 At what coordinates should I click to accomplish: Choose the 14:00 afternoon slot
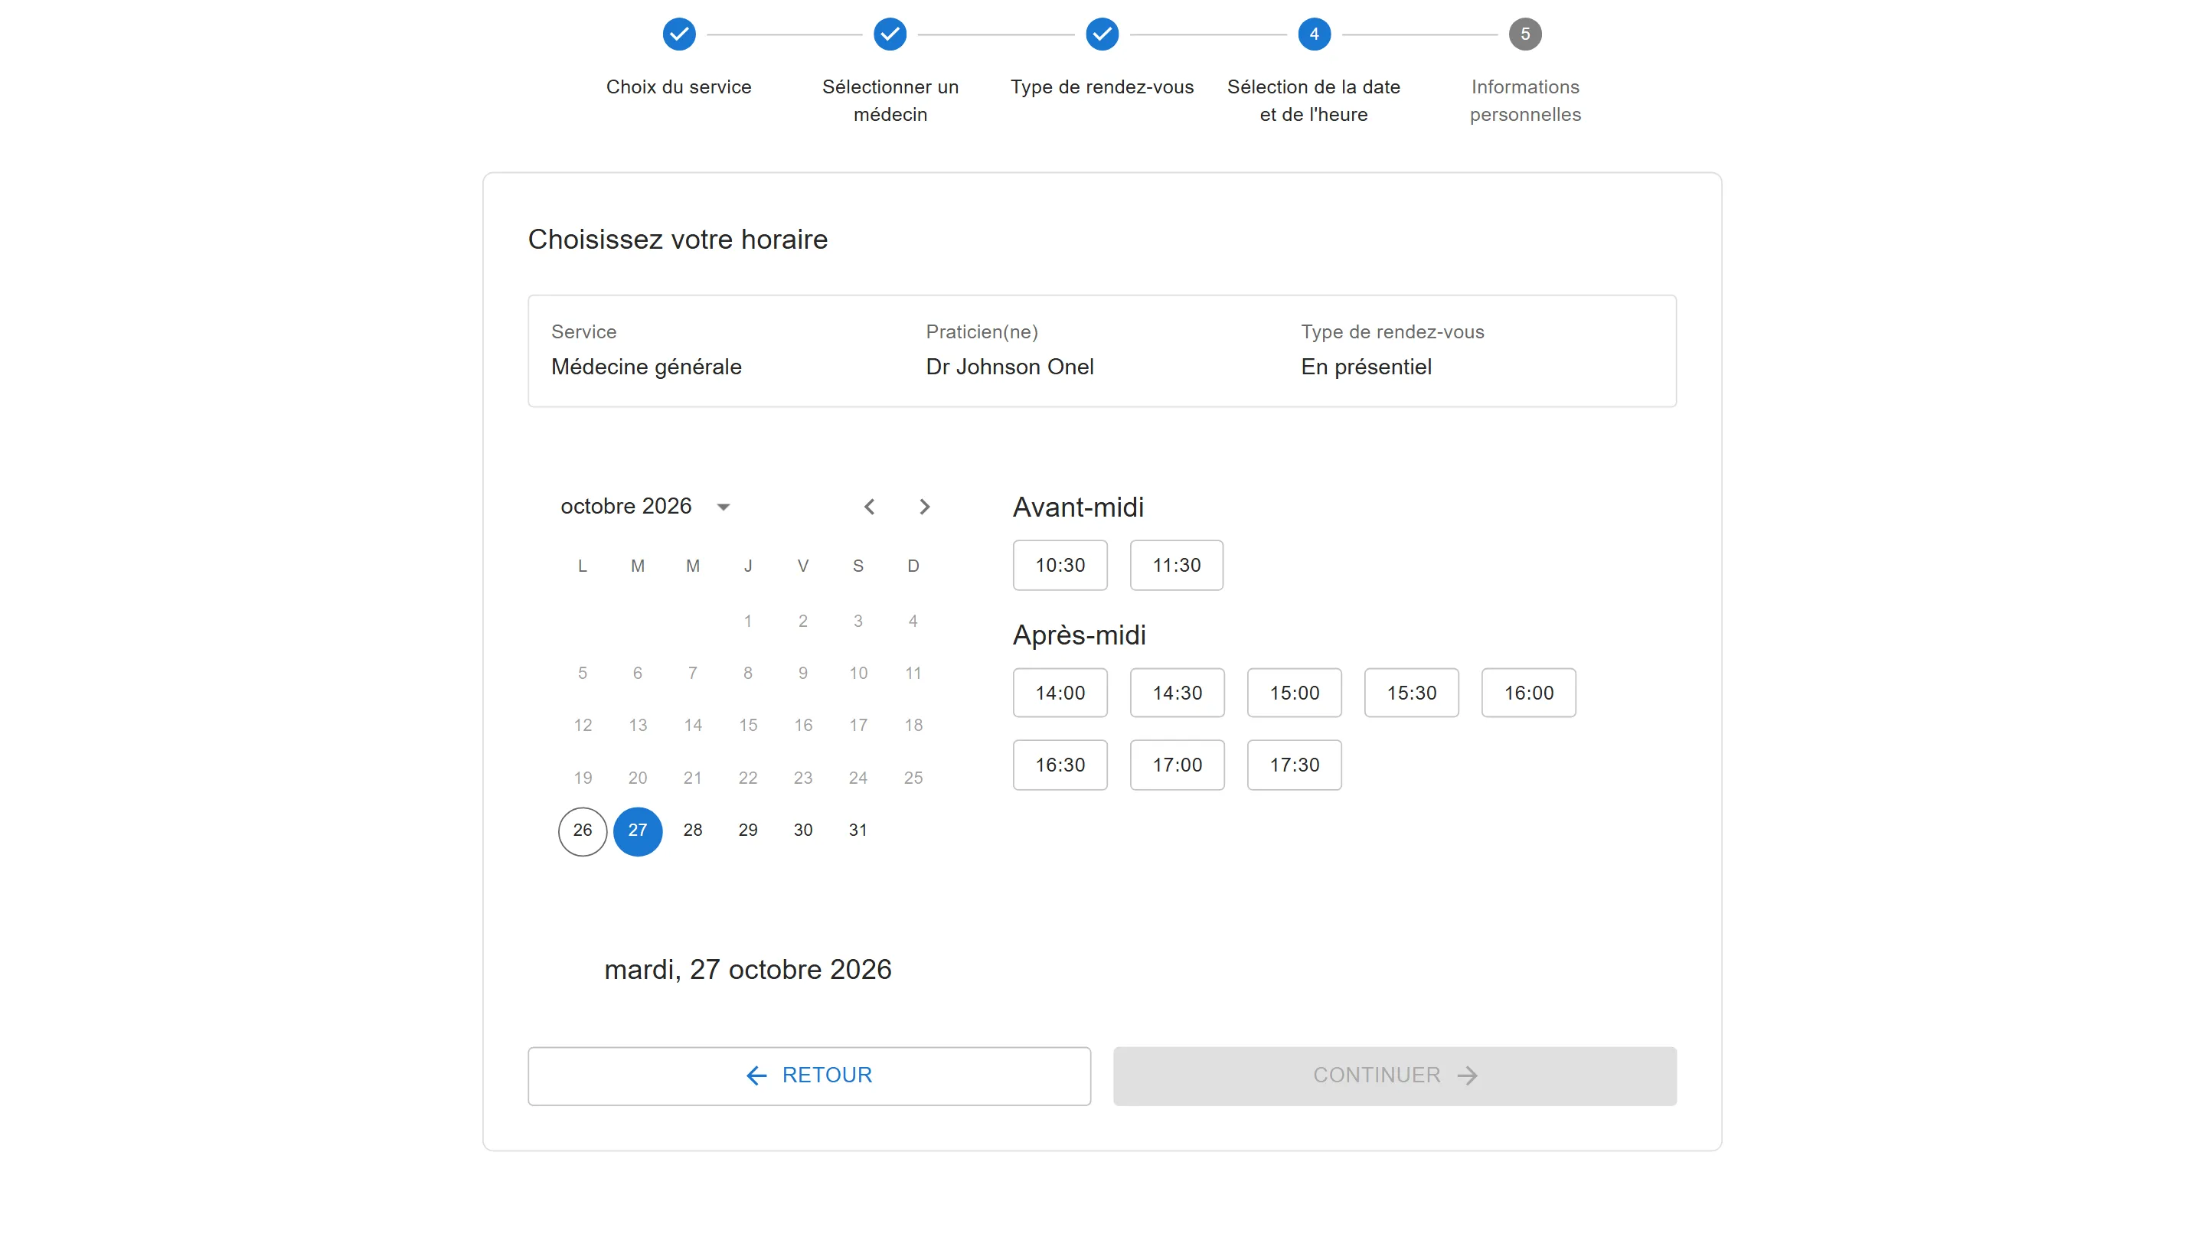(x=1060, y=692)
